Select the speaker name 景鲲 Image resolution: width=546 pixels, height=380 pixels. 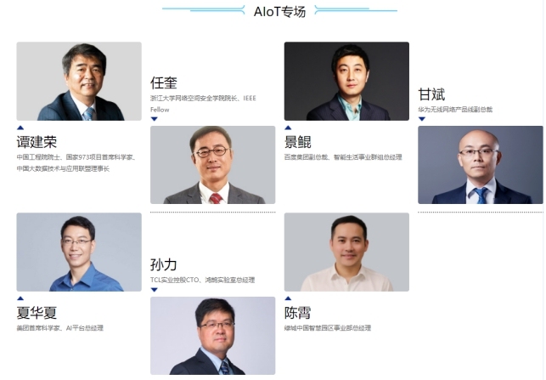[x=298, y=142]
